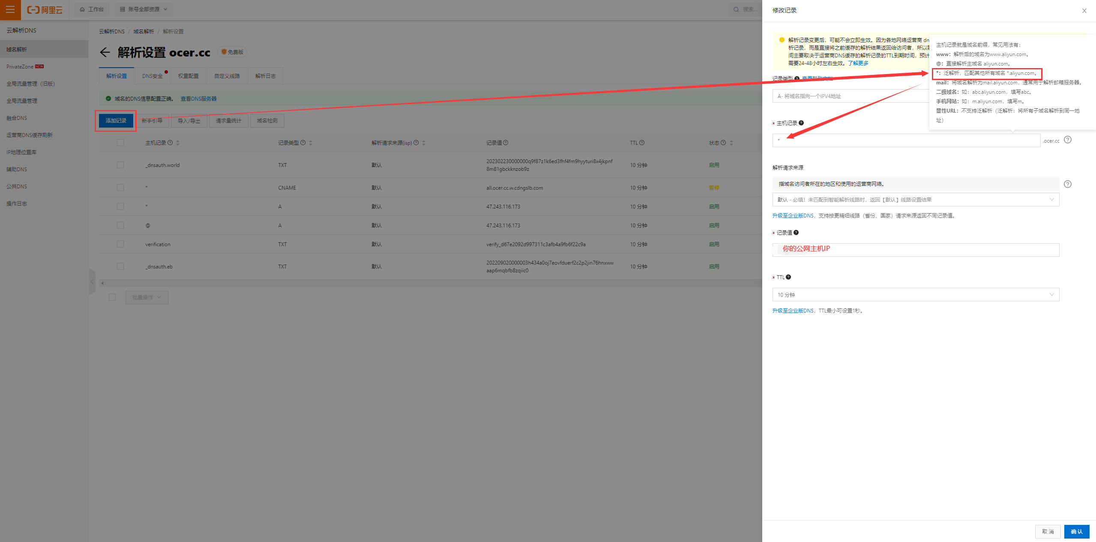Switch to the 权重配置 tab
1096x542 pixels.
189,76
